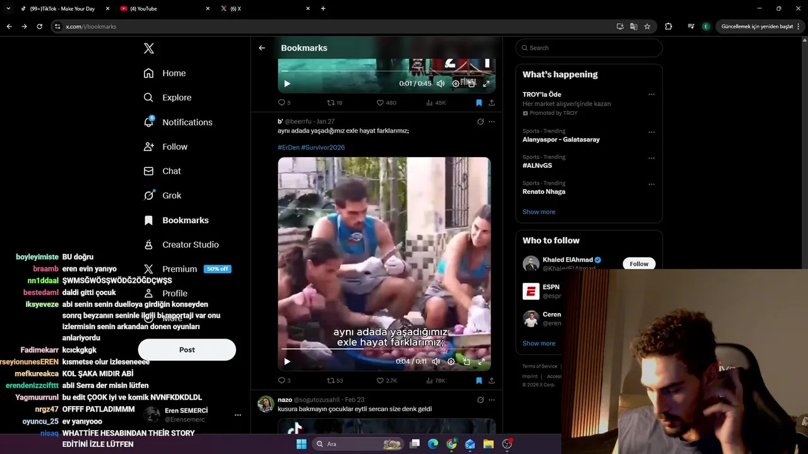Open the #Survivor2026 hashtag
The width and height of the screenshot is (808, 454).
pos(323,148)
